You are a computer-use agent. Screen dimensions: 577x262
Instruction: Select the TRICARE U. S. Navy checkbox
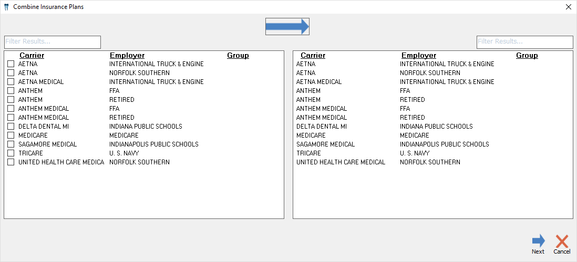point(11,153)
